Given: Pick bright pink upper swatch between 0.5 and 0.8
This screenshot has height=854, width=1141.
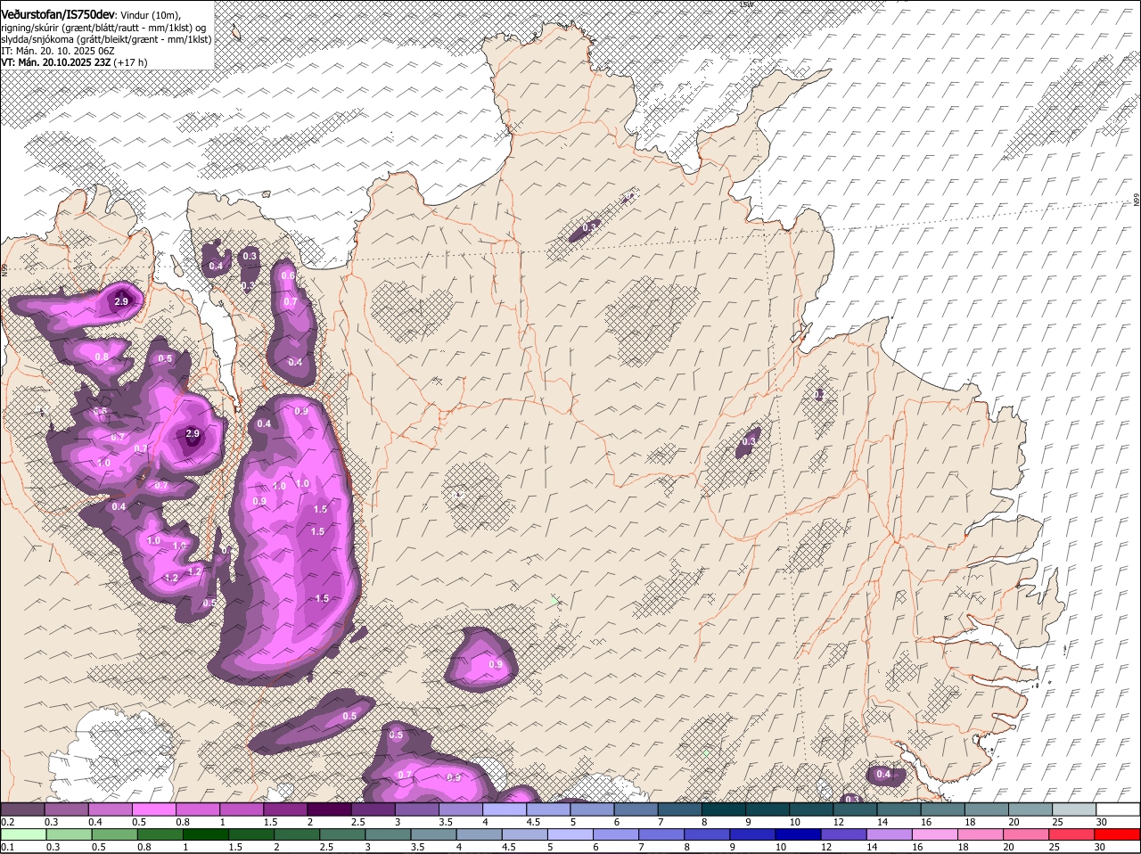Looking at the screenshot, I should click(x=153, y=809).
